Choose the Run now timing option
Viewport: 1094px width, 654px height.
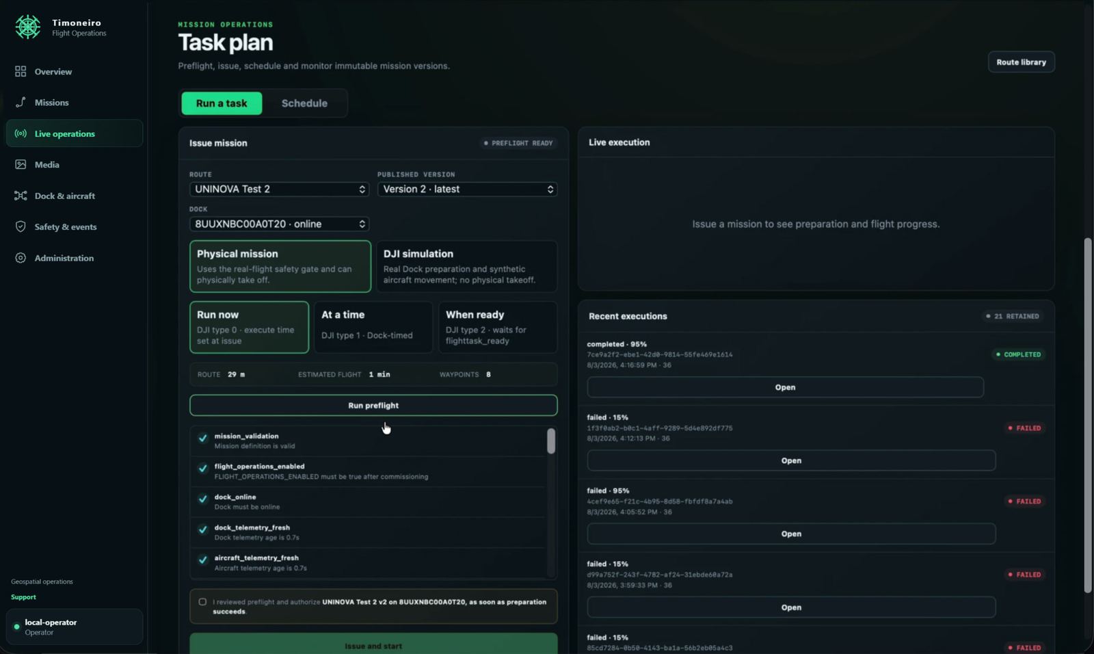[x=249, y=327]
